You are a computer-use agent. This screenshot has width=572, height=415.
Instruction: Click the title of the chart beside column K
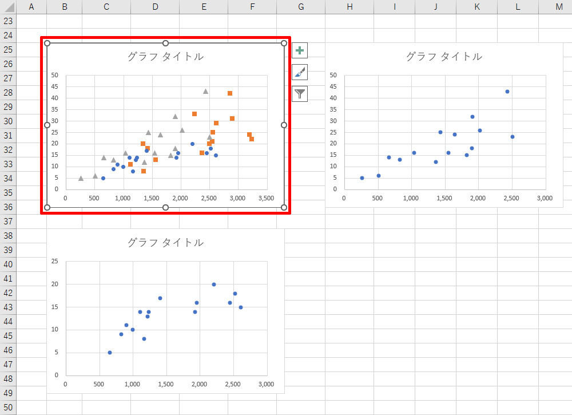[x=444, y=57]
